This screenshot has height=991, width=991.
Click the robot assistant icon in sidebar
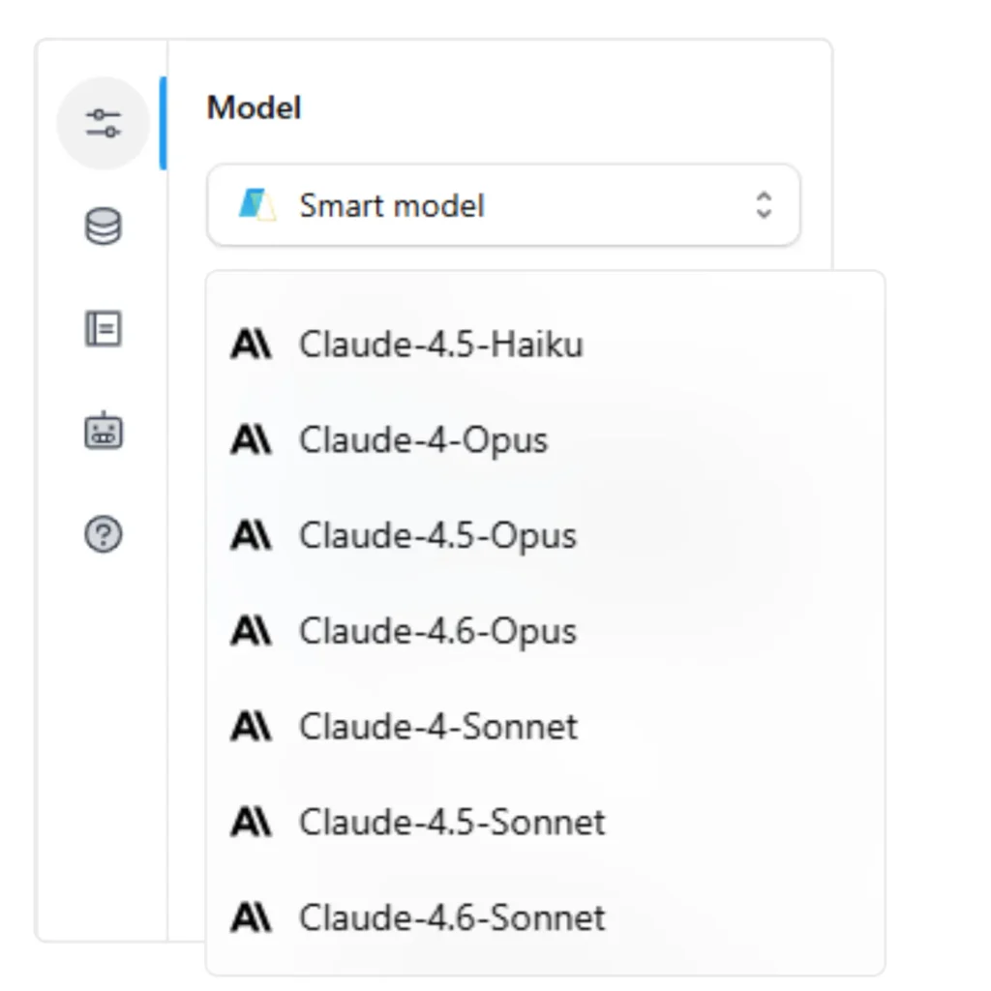pos(104,432)
